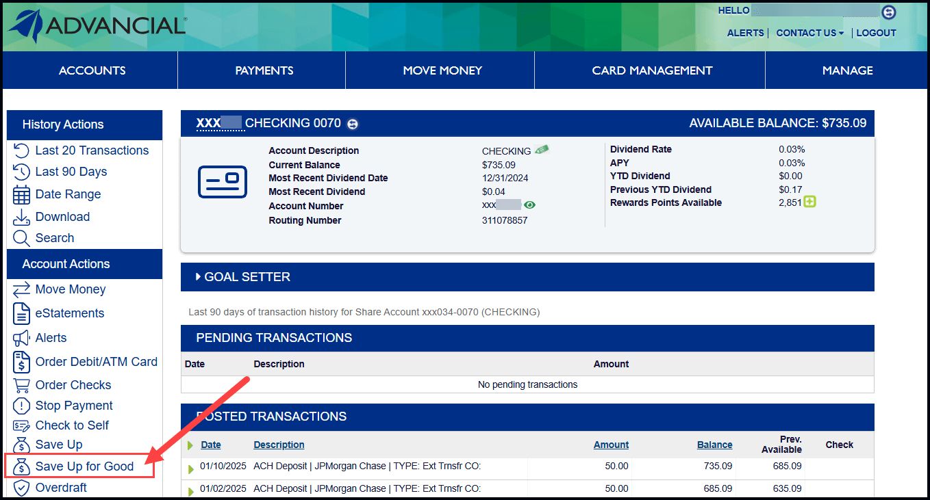
Task: Open the Card Management menu
Action: 651,70
